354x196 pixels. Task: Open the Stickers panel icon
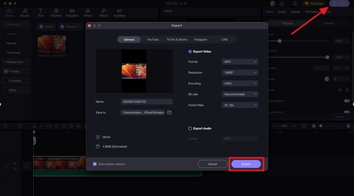[56, 13]
